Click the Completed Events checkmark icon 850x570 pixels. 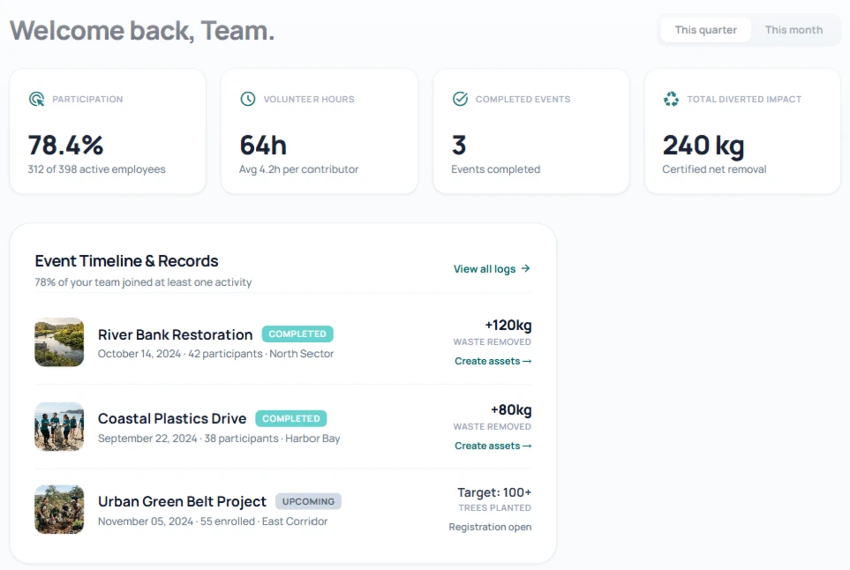click(460, 99)
